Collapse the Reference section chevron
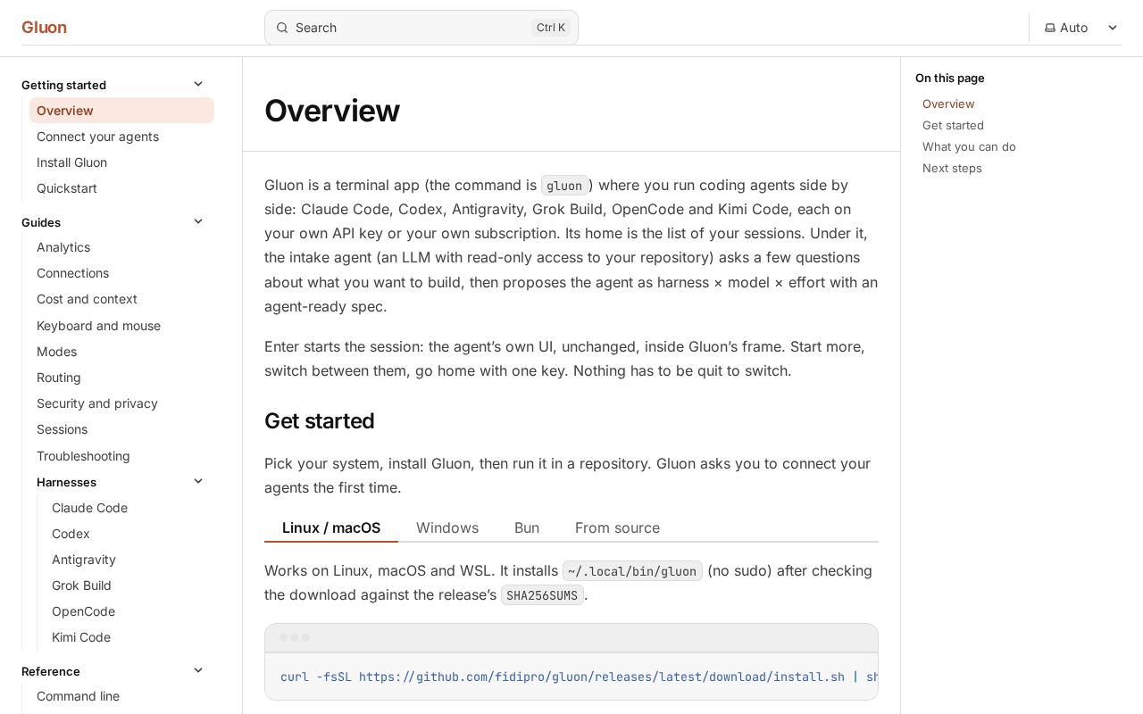This screenshot has height=714, width=1143. (x=198, y=671)
